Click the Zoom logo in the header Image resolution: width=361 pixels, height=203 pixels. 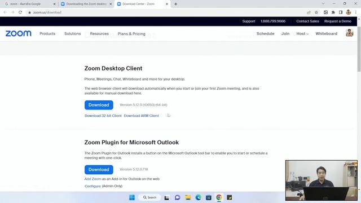(19, 34)
